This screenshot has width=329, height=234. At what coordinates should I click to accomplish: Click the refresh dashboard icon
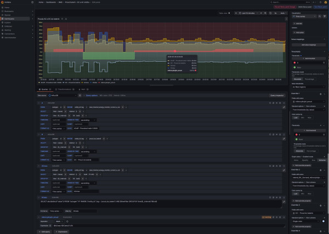pos(270,13)
